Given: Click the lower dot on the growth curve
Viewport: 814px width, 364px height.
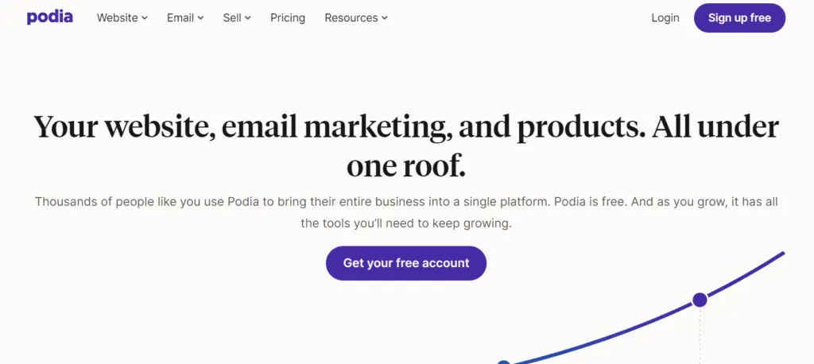Looking at the screenshot, I should [x=503, y=362].
